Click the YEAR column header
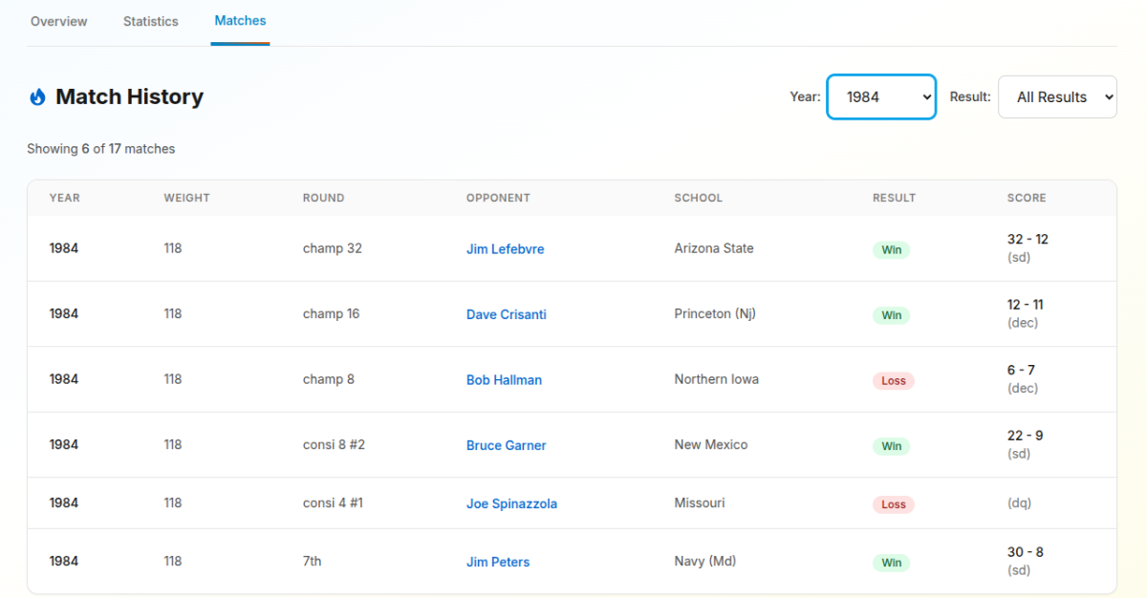 [65, 198]
